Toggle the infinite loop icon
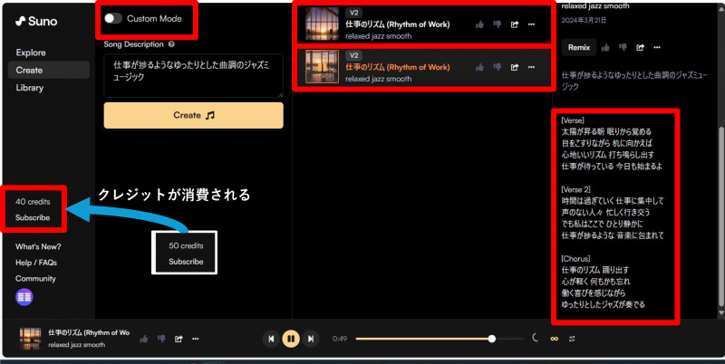Screen dimensions: 725x364 [554, 339]
